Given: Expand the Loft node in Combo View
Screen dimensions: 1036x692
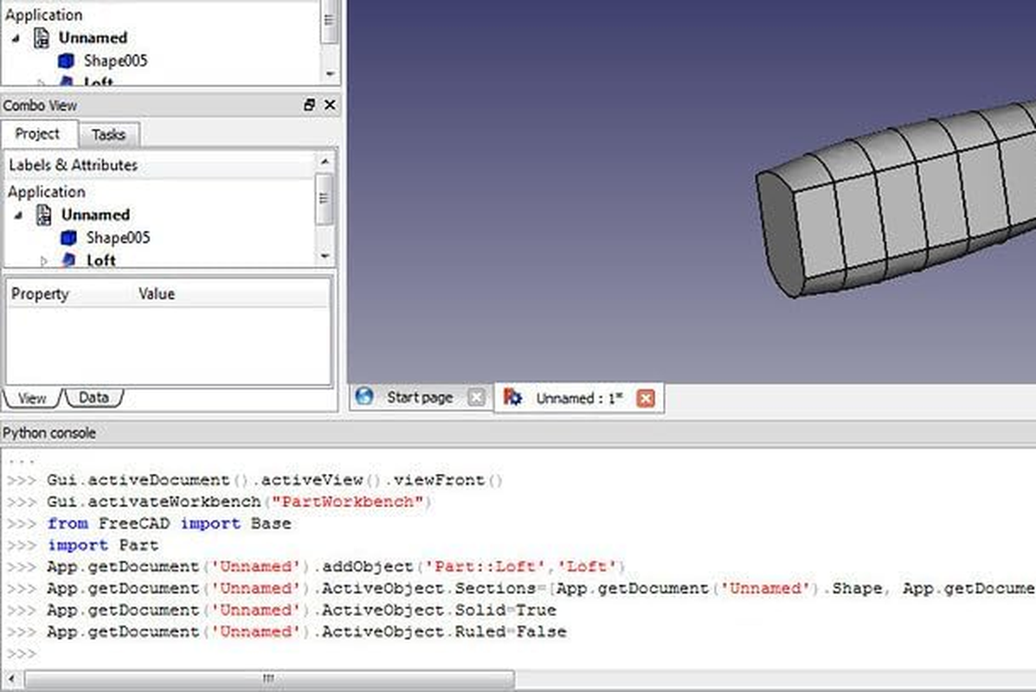Looking at the screenshot, I should (x=45, y=259).
